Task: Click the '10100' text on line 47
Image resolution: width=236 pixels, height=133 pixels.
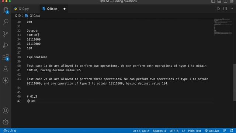Action: tap(31, 101)
